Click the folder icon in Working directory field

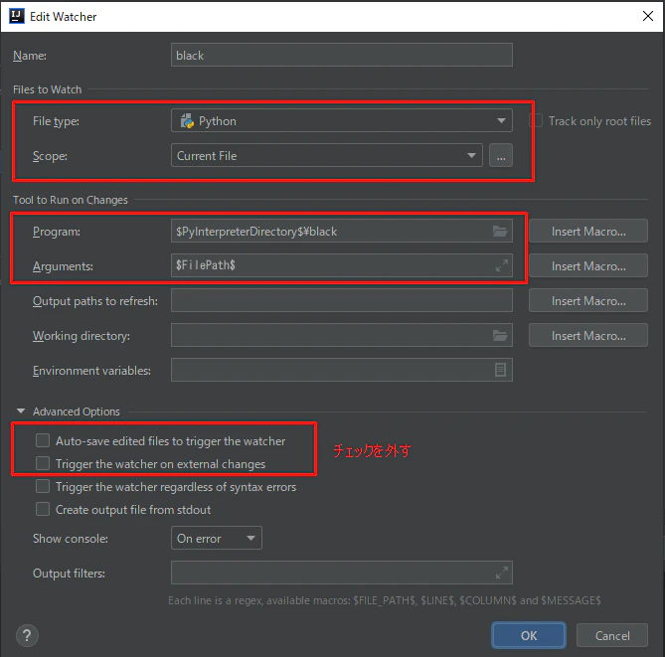tap(500, 336)
